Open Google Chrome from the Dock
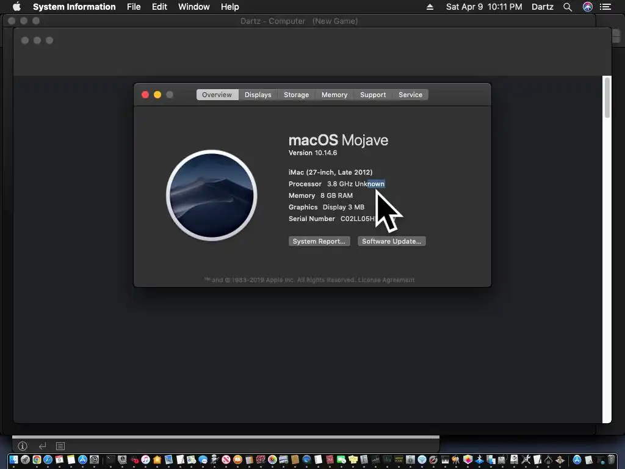 (x=37, y=459)
